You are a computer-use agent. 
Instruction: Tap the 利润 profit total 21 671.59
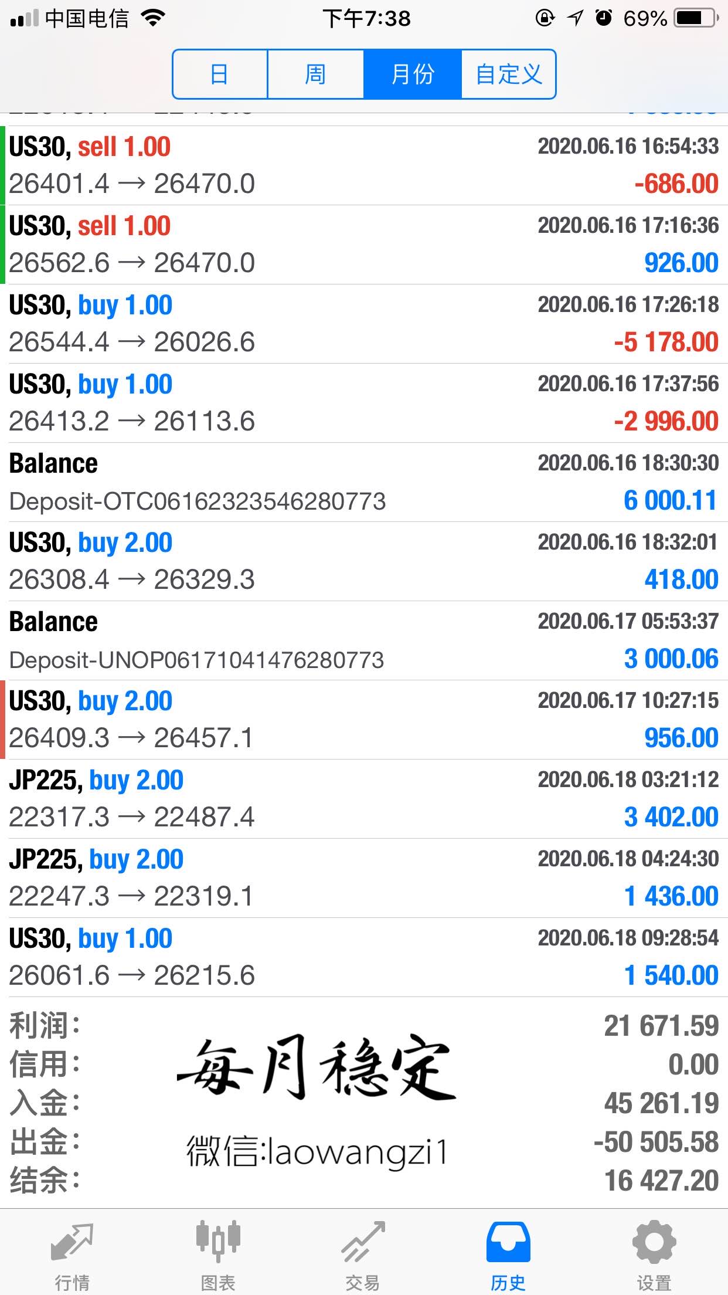click(661, 1026)
